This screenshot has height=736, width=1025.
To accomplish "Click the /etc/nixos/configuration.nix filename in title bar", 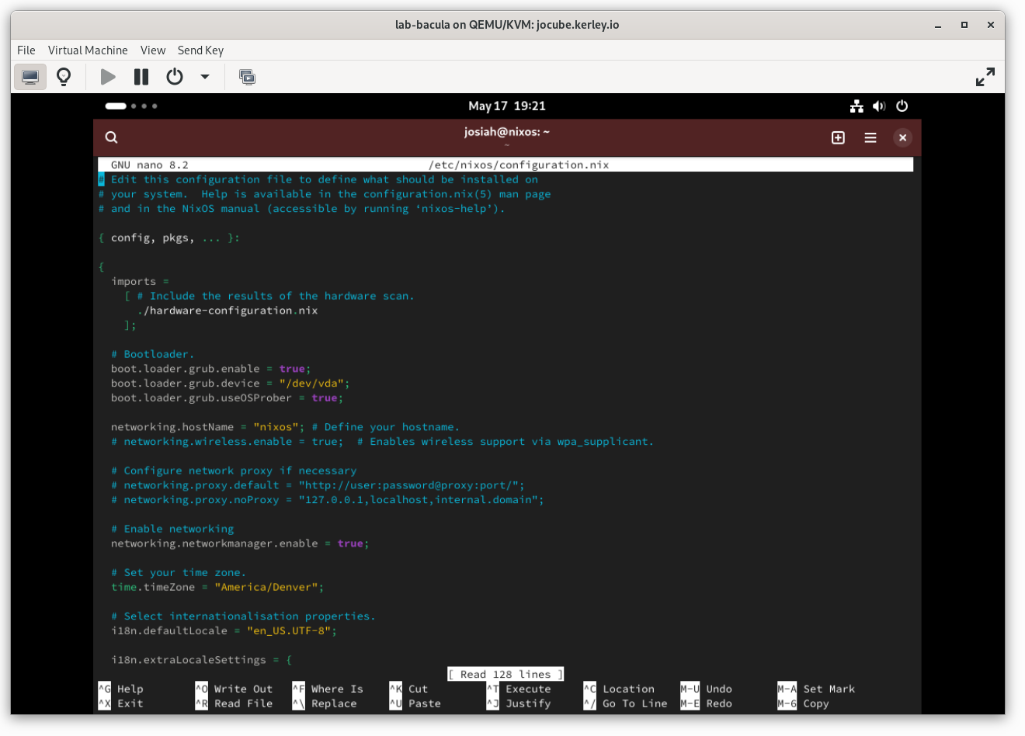I will pyautogui.click(x=519, y=165).
